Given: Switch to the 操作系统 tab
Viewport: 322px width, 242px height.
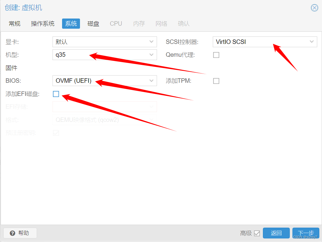Looking at the screenshot, I should 43,24.
